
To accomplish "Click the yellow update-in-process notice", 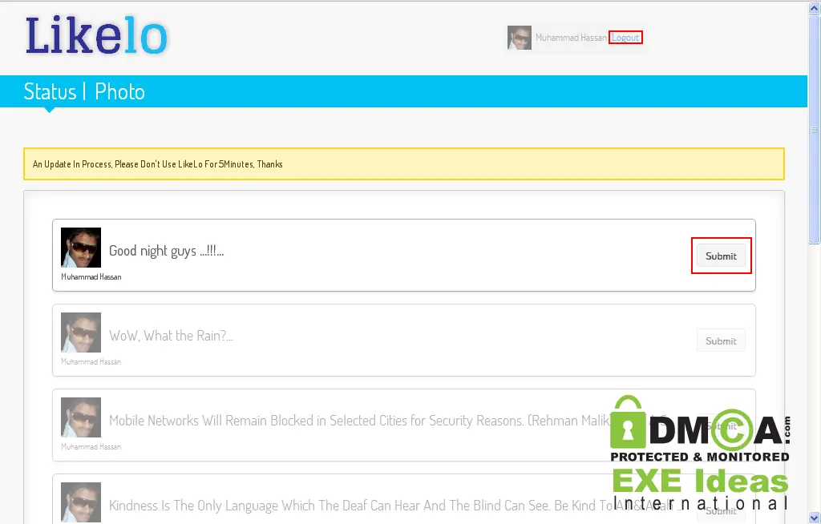I will point(404,163).
